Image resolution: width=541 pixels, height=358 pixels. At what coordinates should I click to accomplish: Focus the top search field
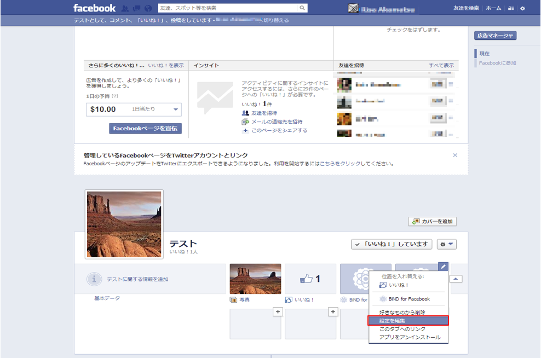(227, 8)
